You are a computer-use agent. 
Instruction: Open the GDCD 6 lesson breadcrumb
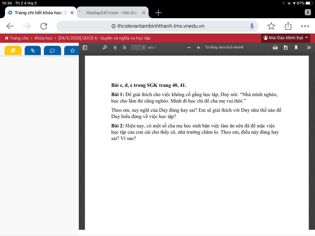tap(104, 38)
